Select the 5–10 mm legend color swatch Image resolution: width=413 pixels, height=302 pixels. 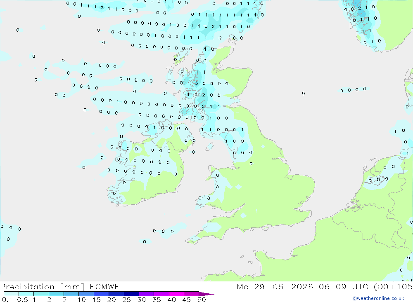click(71, 294)
